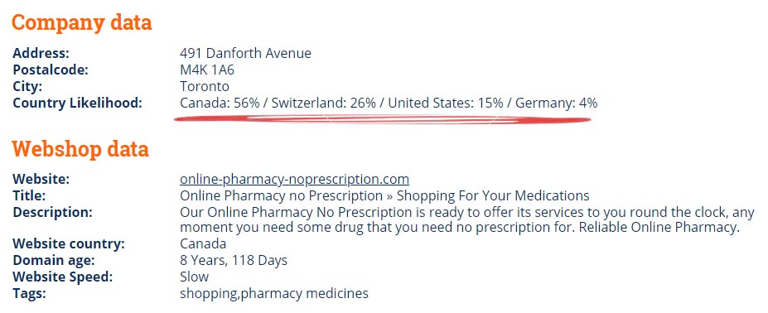Click the Website Speed value Slow

tap(195, 277)
